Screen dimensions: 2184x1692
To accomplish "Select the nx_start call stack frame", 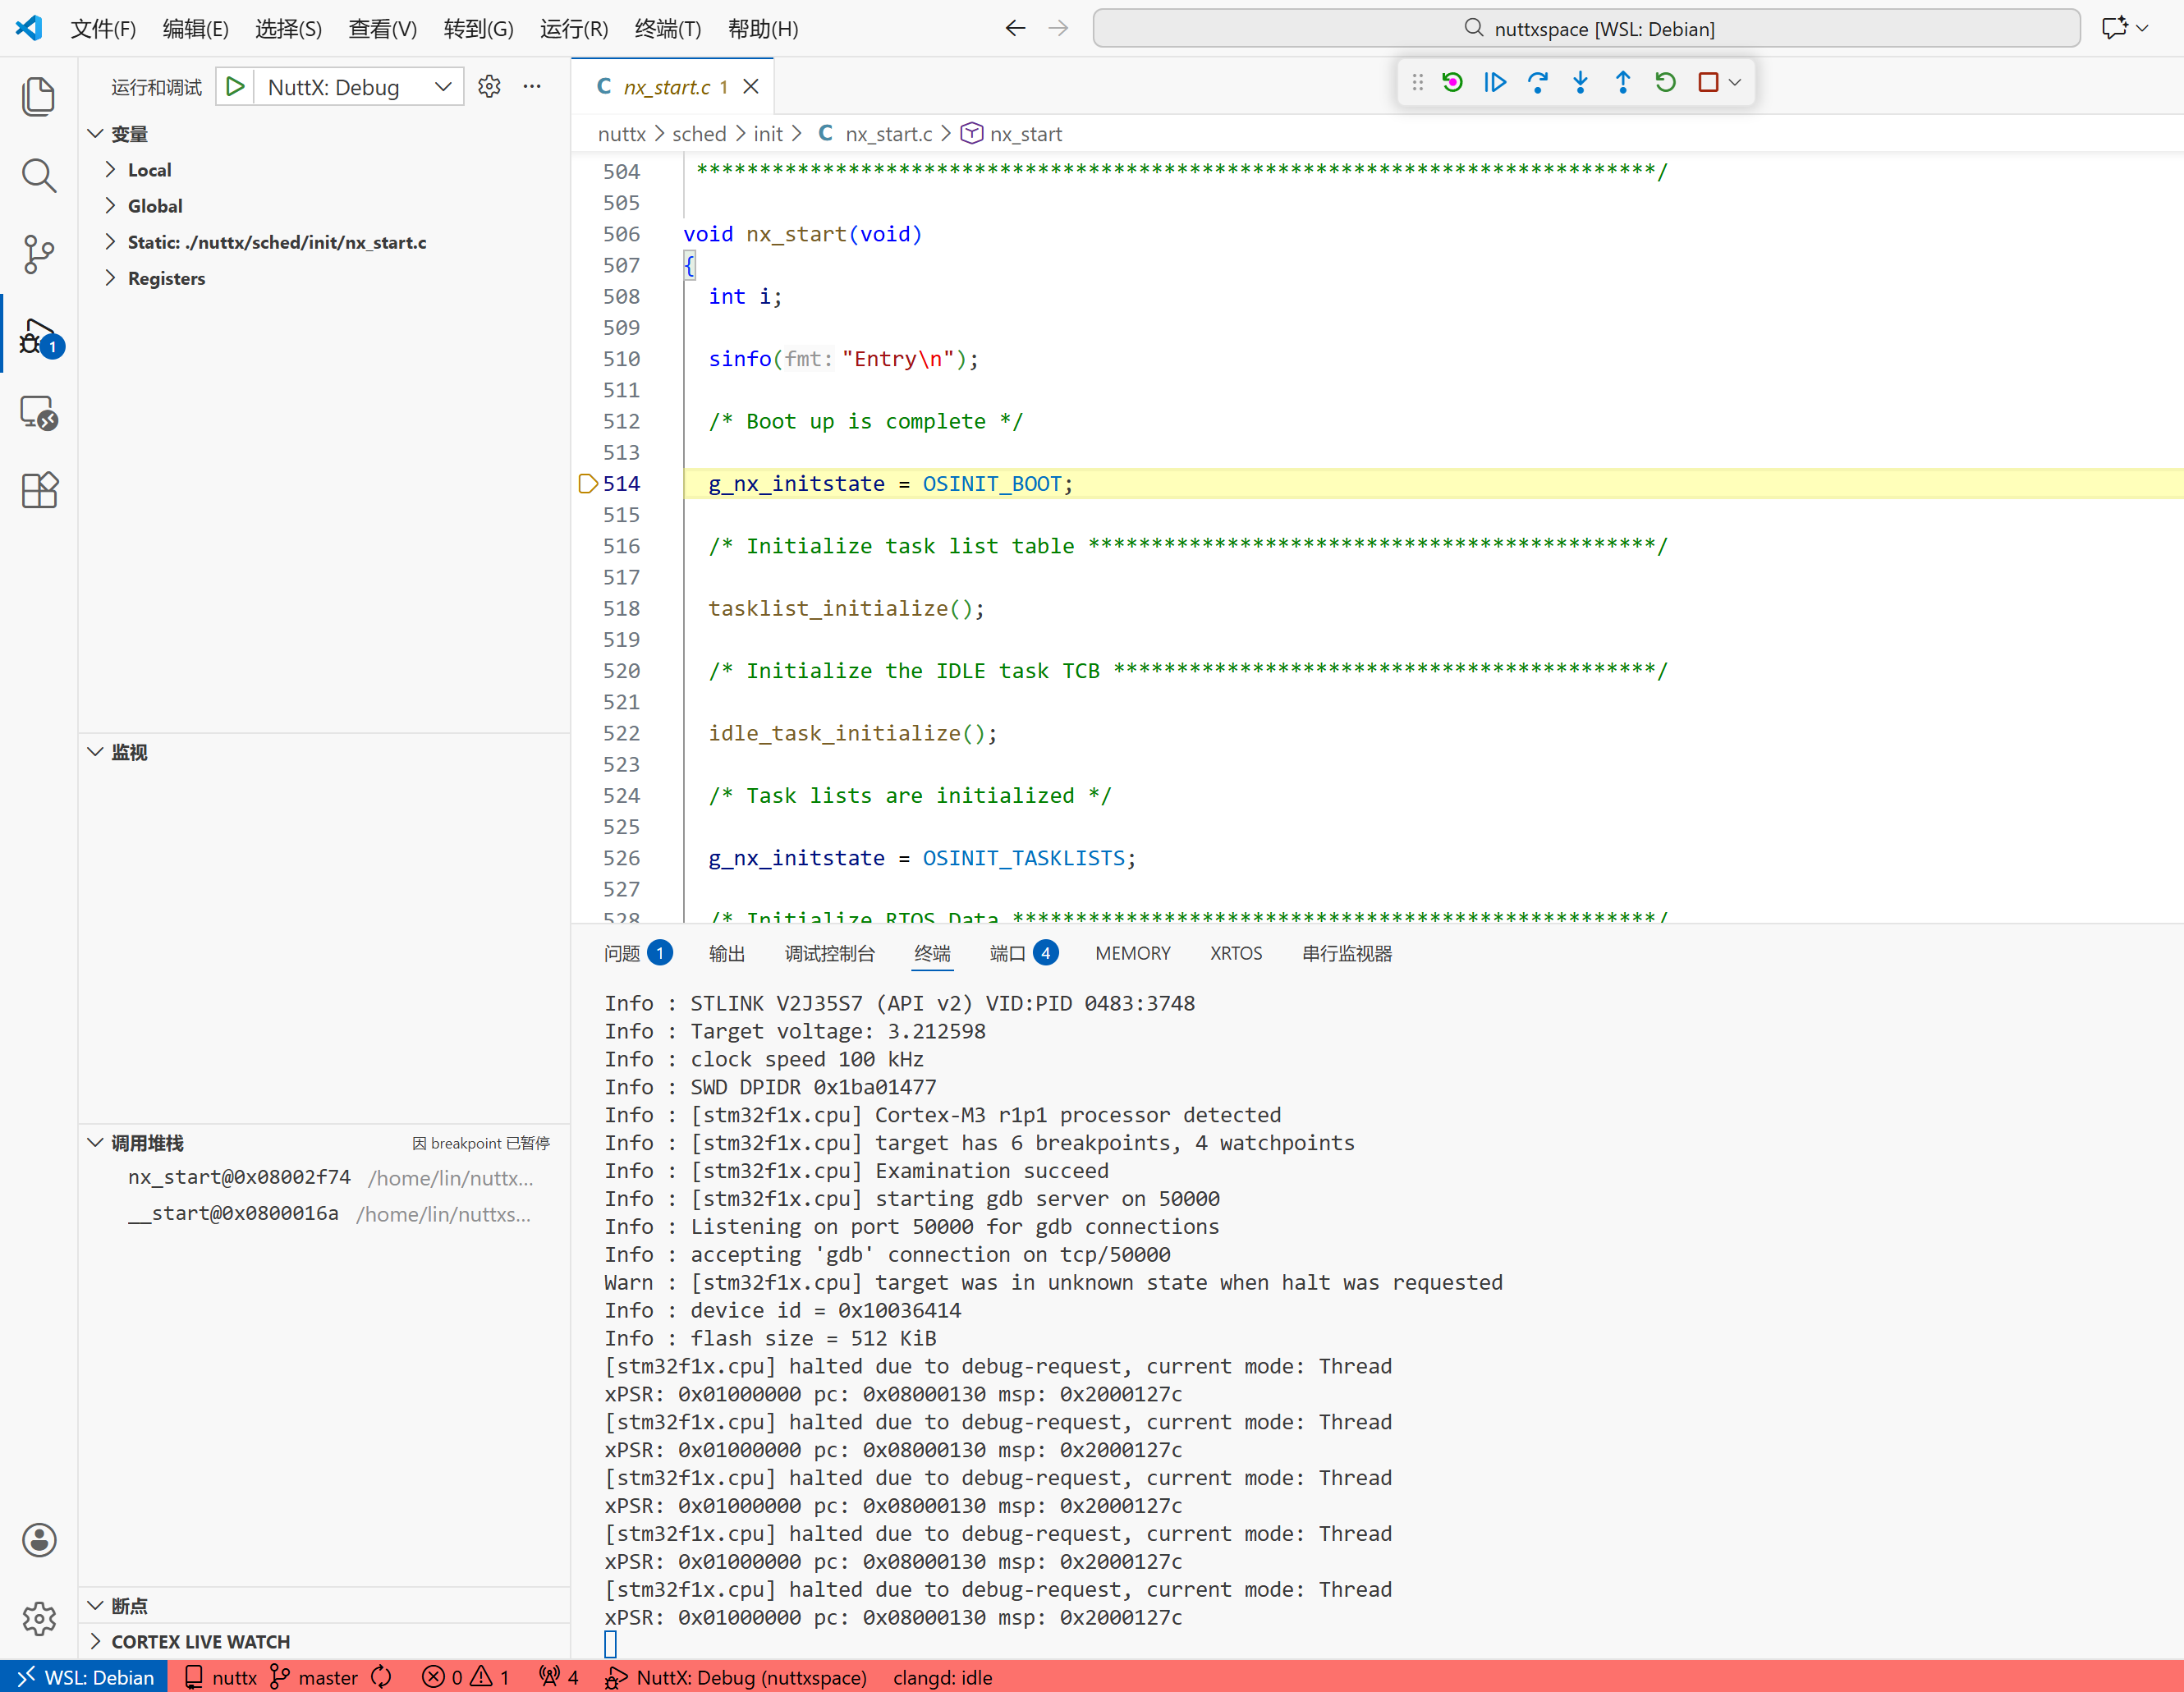I will (240, 1177).
